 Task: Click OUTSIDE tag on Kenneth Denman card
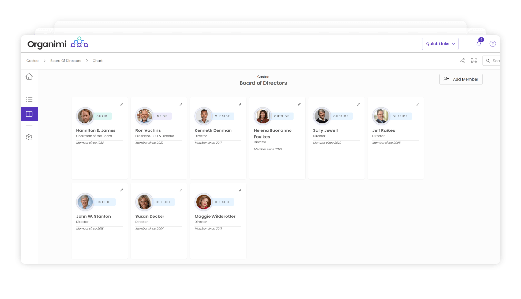point(223,116)
